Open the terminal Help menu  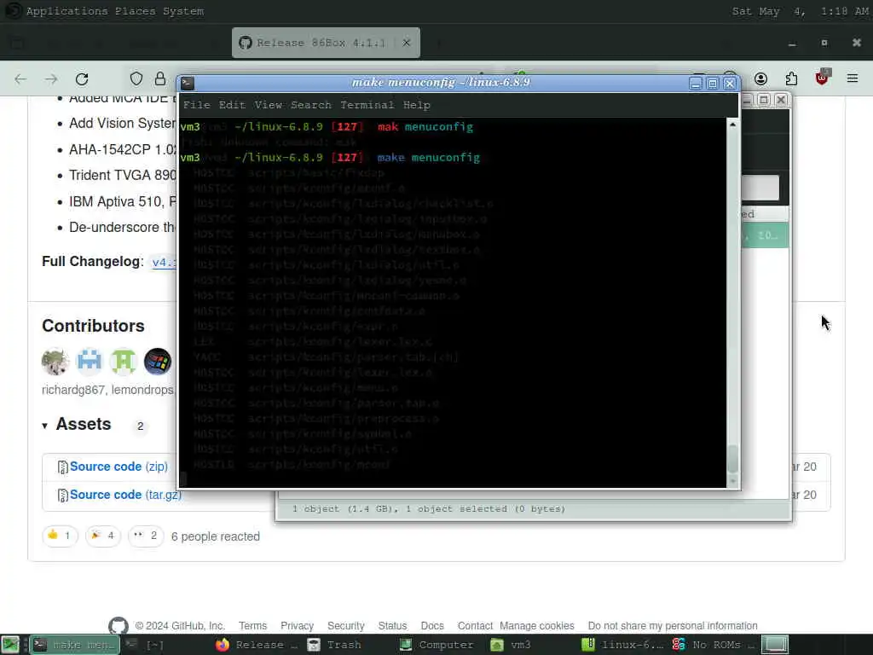click(x=416, y=105)
